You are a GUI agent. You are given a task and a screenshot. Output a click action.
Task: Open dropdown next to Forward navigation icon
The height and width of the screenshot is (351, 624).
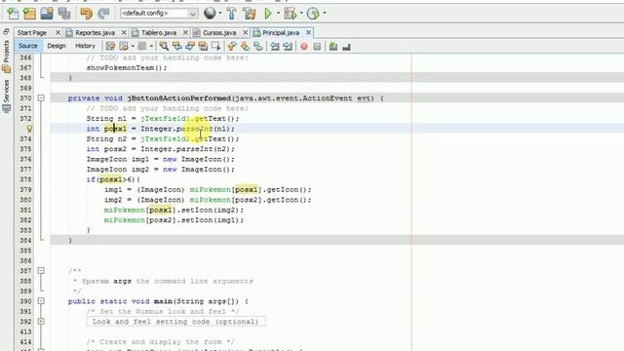point(152,47)
